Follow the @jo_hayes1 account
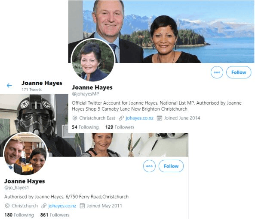The image size is (255, 219). point(171,166)
